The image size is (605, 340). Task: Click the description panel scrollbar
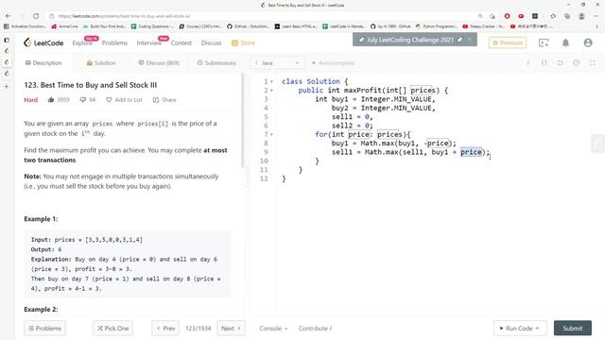(x=242, y=120)
